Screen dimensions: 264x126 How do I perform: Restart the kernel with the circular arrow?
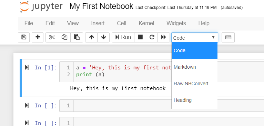152,37
